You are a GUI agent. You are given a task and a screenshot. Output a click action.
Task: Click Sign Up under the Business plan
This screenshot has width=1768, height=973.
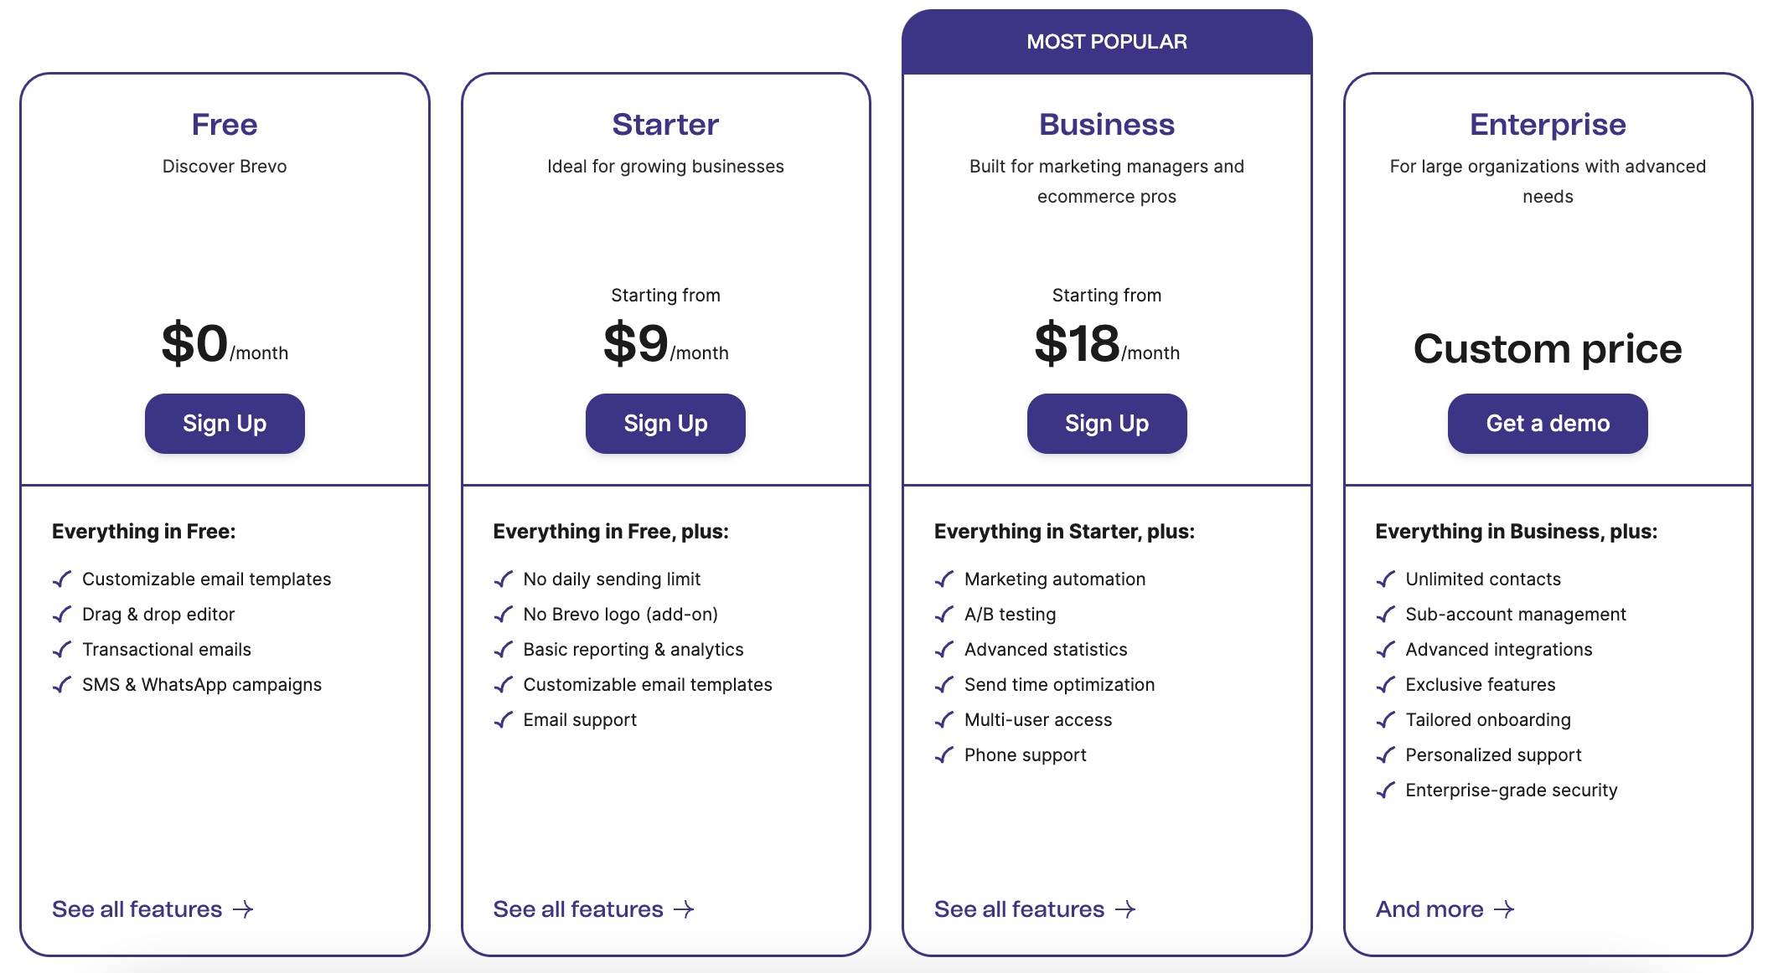[x=1106, y=424]
